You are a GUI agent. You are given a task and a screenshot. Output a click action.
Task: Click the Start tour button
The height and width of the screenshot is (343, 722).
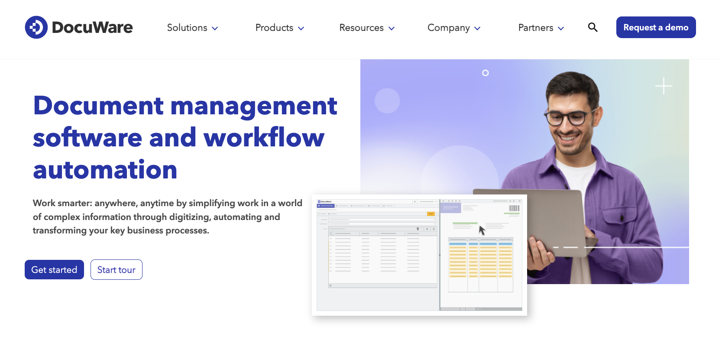117,269
